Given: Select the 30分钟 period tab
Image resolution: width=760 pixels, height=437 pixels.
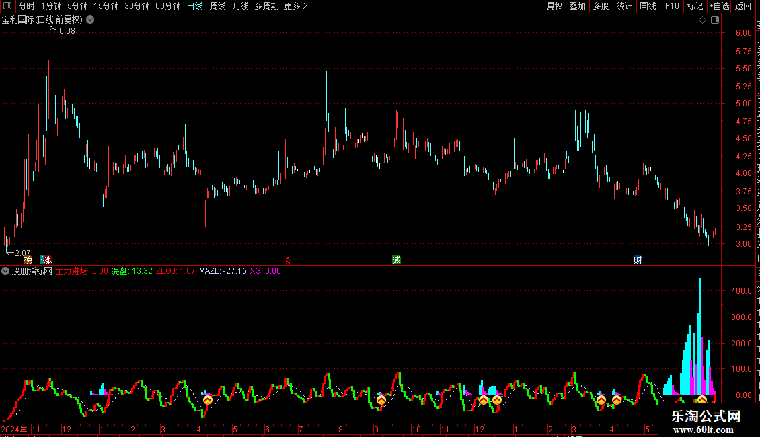Looking at the screenshot, I should coord(137,6).
